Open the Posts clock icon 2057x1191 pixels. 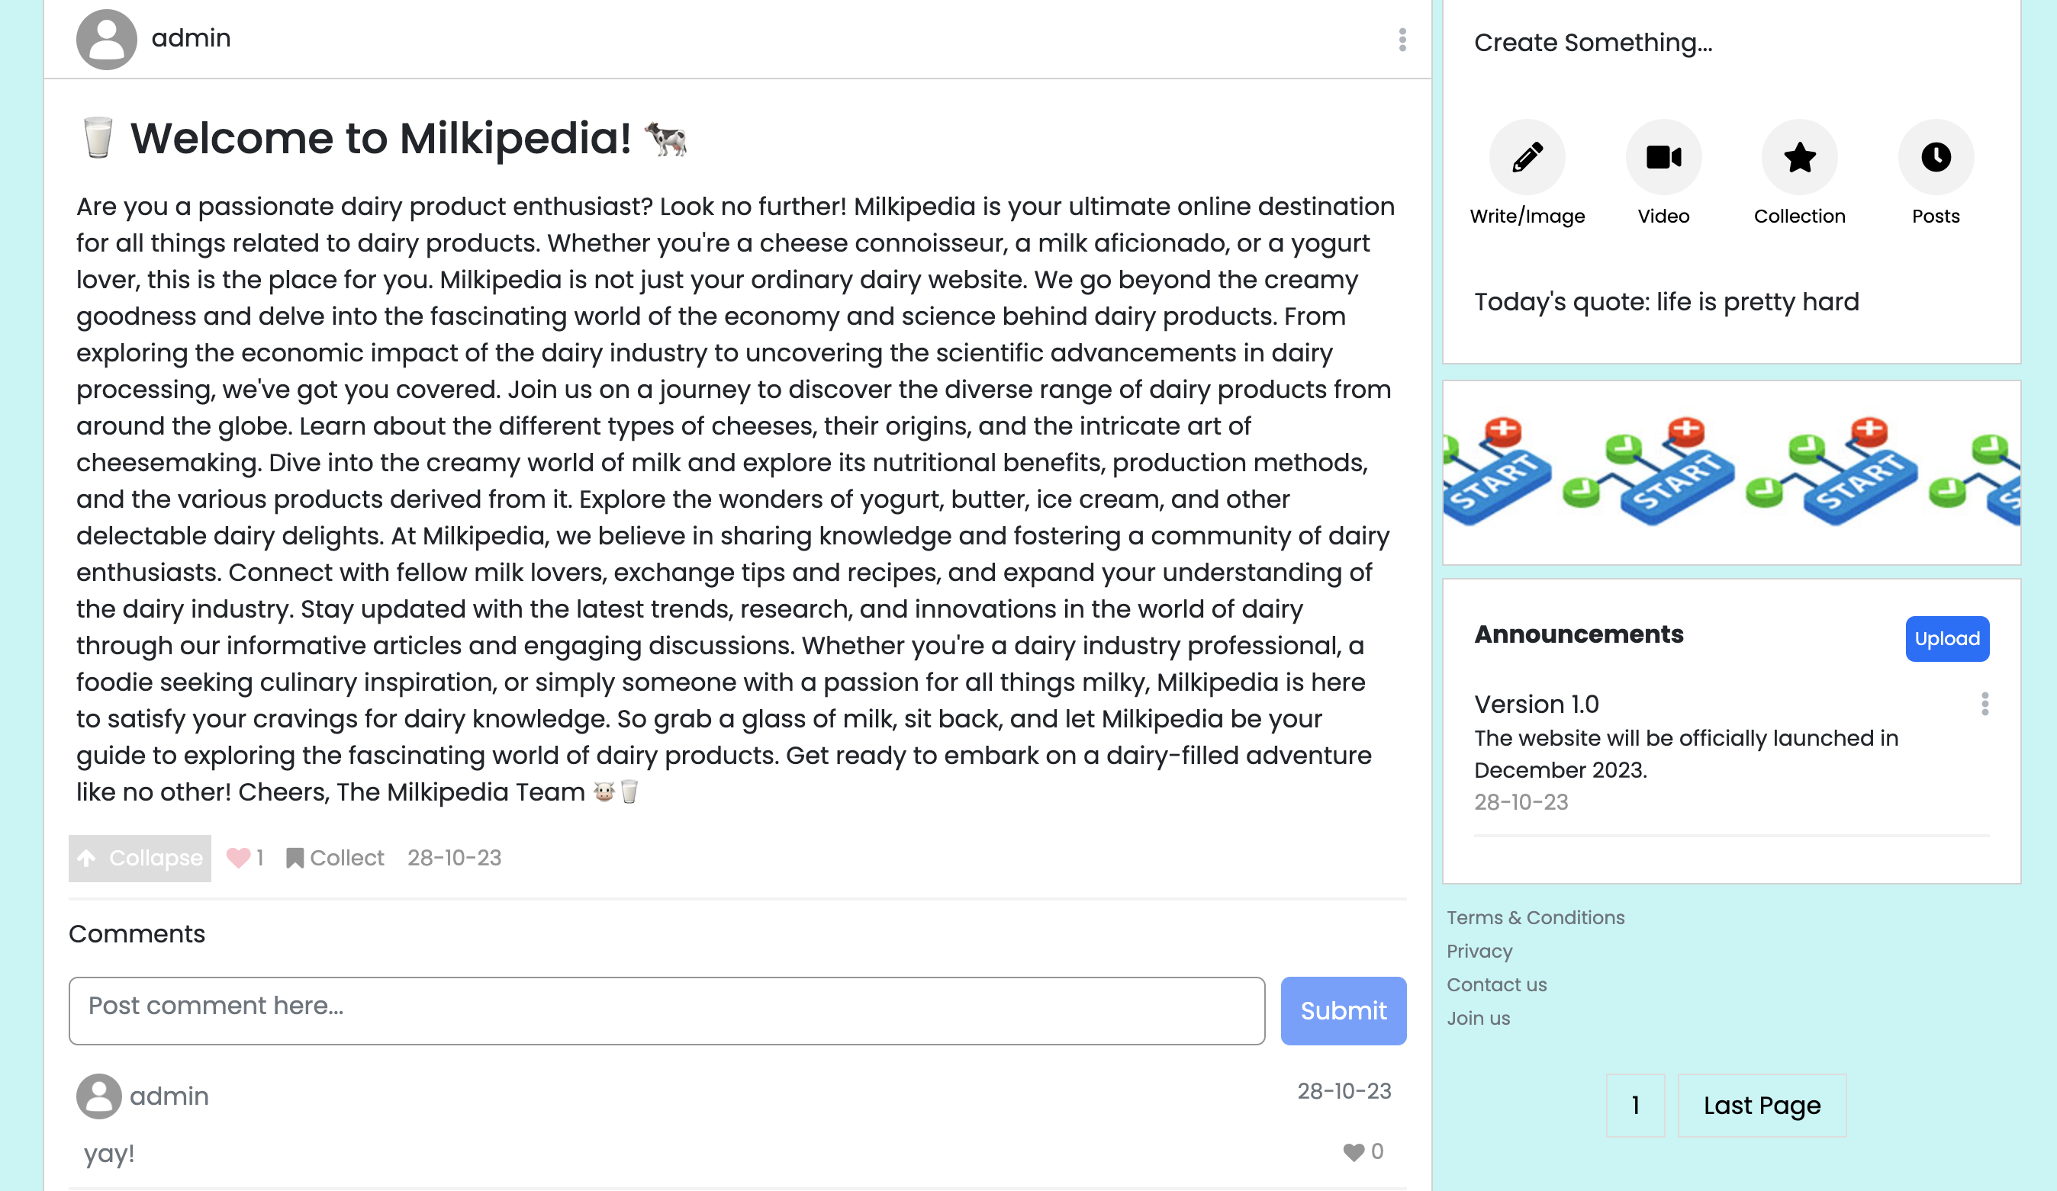(1936, 156)
